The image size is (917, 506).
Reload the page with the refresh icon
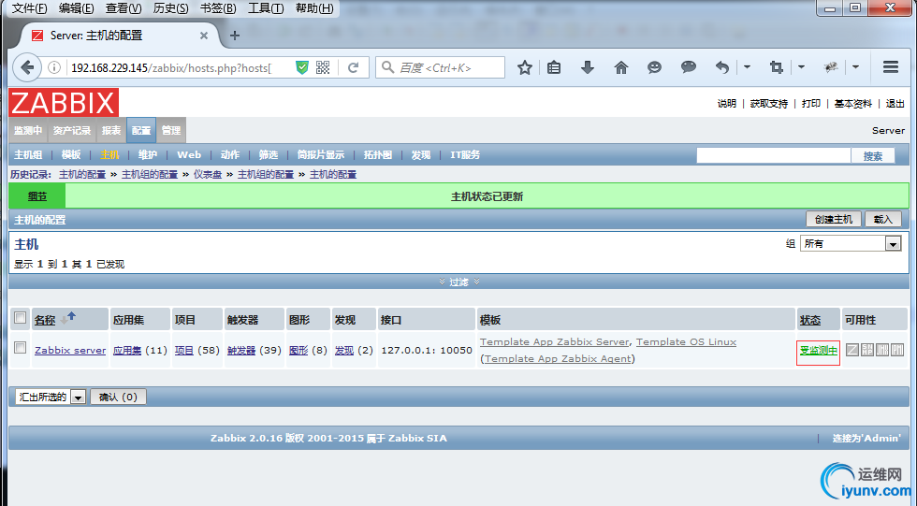tap(353, 67)
